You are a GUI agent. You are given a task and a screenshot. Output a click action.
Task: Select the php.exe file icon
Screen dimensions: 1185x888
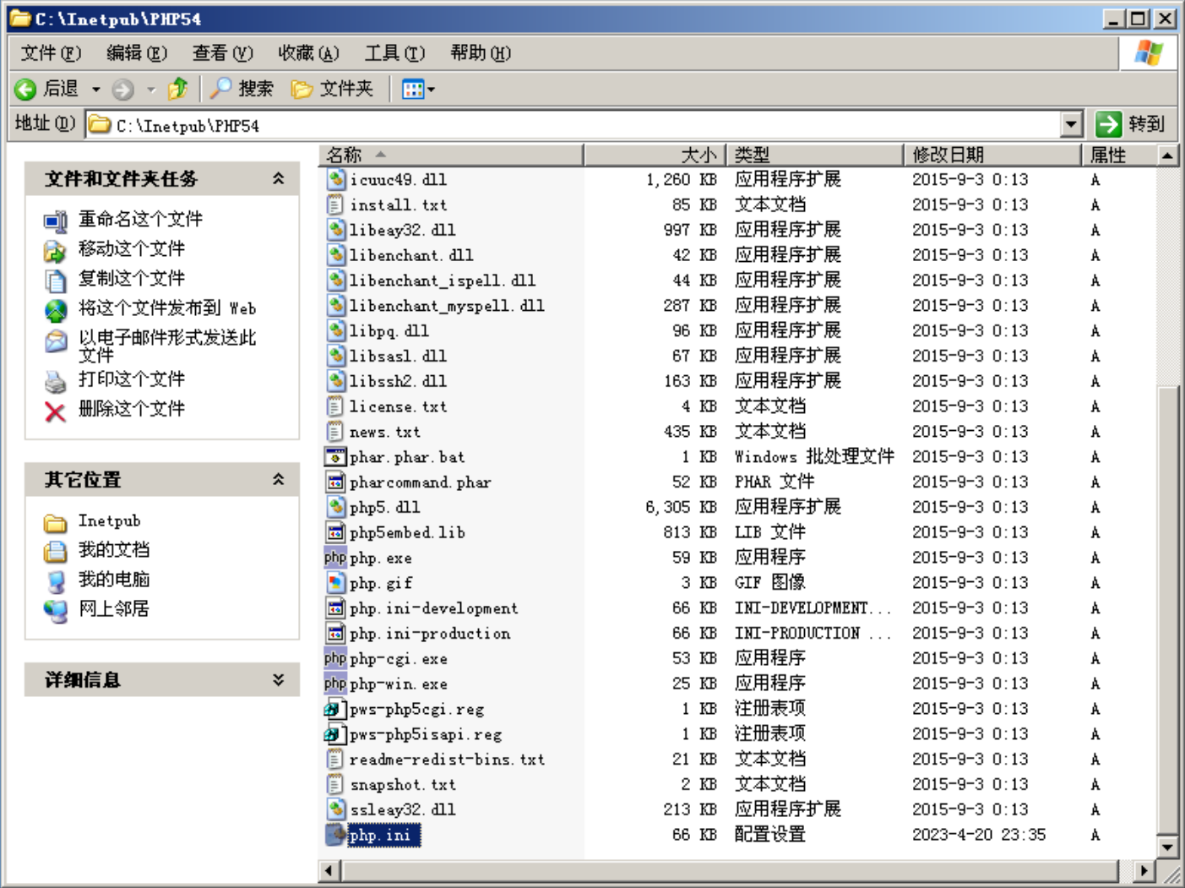[x=335, y=558]
